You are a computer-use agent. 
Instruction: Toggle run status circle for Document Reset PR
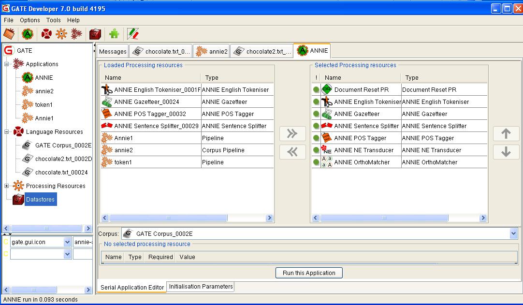coord(316,89)
